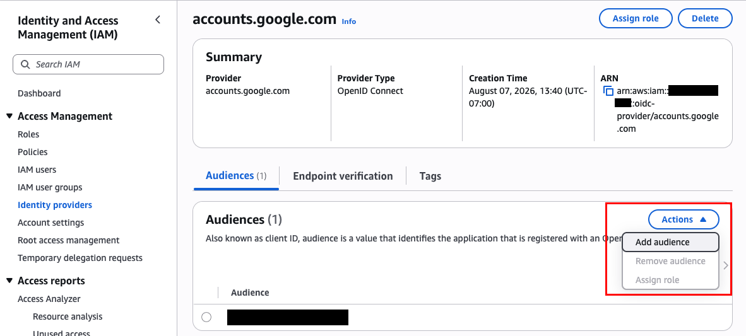Open Account settings

click(x=50, y=223)
